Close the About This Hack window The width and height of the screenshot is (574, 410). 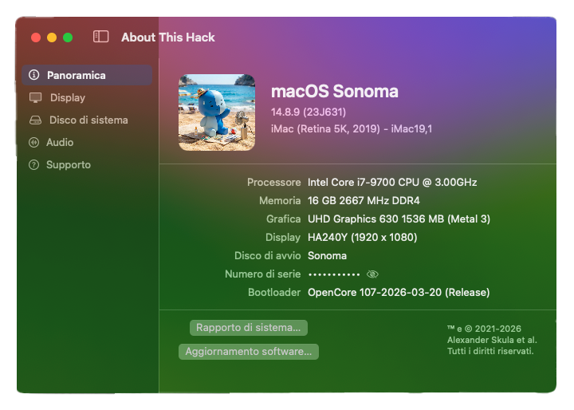pyautogui.click(x=36, y=37)
